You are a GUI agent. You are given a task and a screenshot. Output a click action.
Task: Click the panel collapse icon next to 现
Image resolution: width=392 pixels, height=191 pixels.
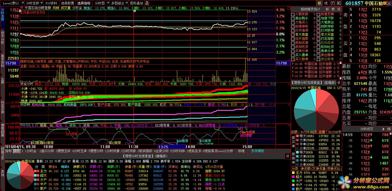333,3
